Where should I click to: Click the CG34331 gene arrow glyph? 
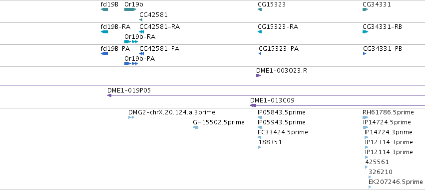click(366, 9)
